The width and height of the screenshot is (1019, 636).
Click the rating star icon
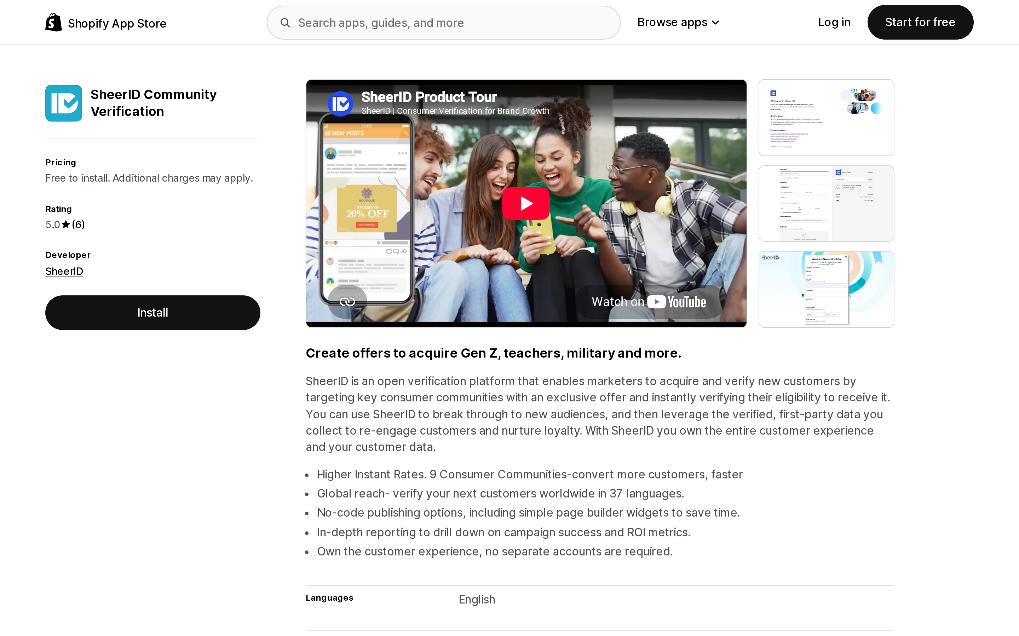[66, 224]
